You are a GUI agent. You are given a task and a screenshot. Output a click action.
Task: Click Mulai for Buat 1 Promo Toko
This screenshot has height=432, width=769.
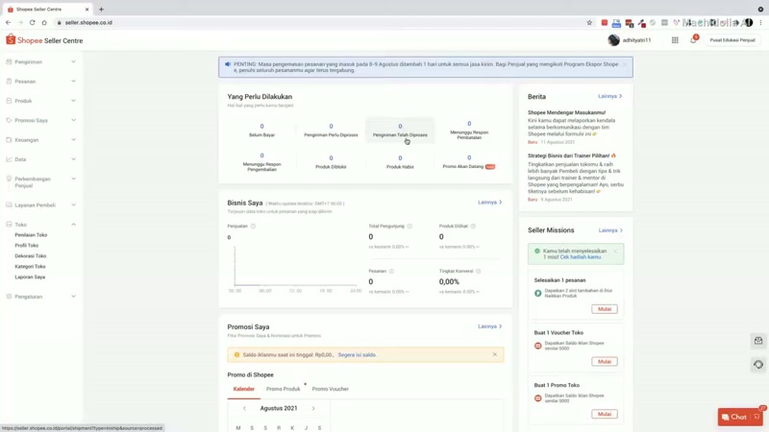click(605, 414)
